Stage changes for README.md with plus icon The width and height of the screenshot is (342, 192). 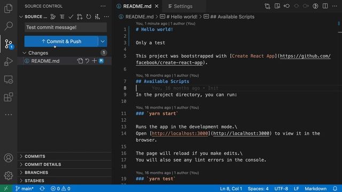pyautogui.click(x=94, y=61)
